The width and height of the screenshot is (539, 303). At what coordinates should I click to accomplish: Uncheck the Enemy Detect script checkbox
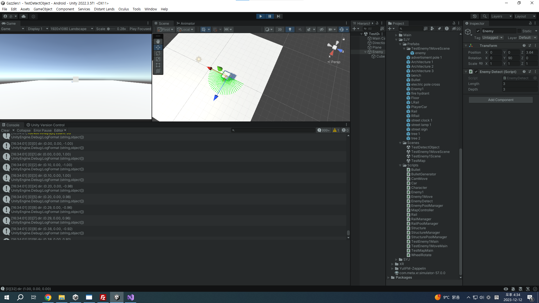(476, 72)
